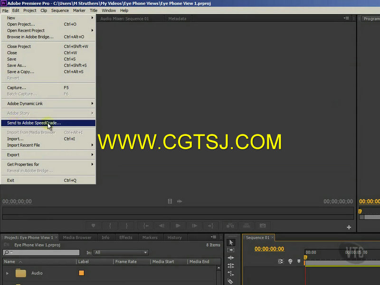The height and width of the screenshot is (285, 380).
Task: Open the New submenu
Action: tap(48, 18)
